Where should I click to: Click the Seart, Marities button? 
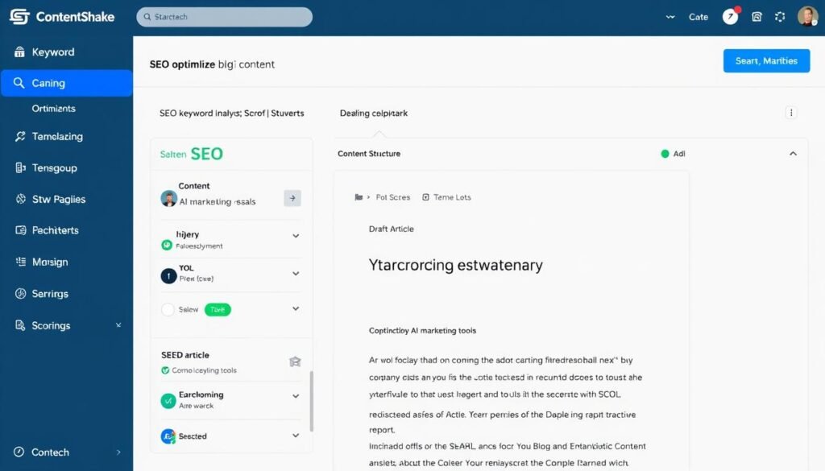pos(766,60)
